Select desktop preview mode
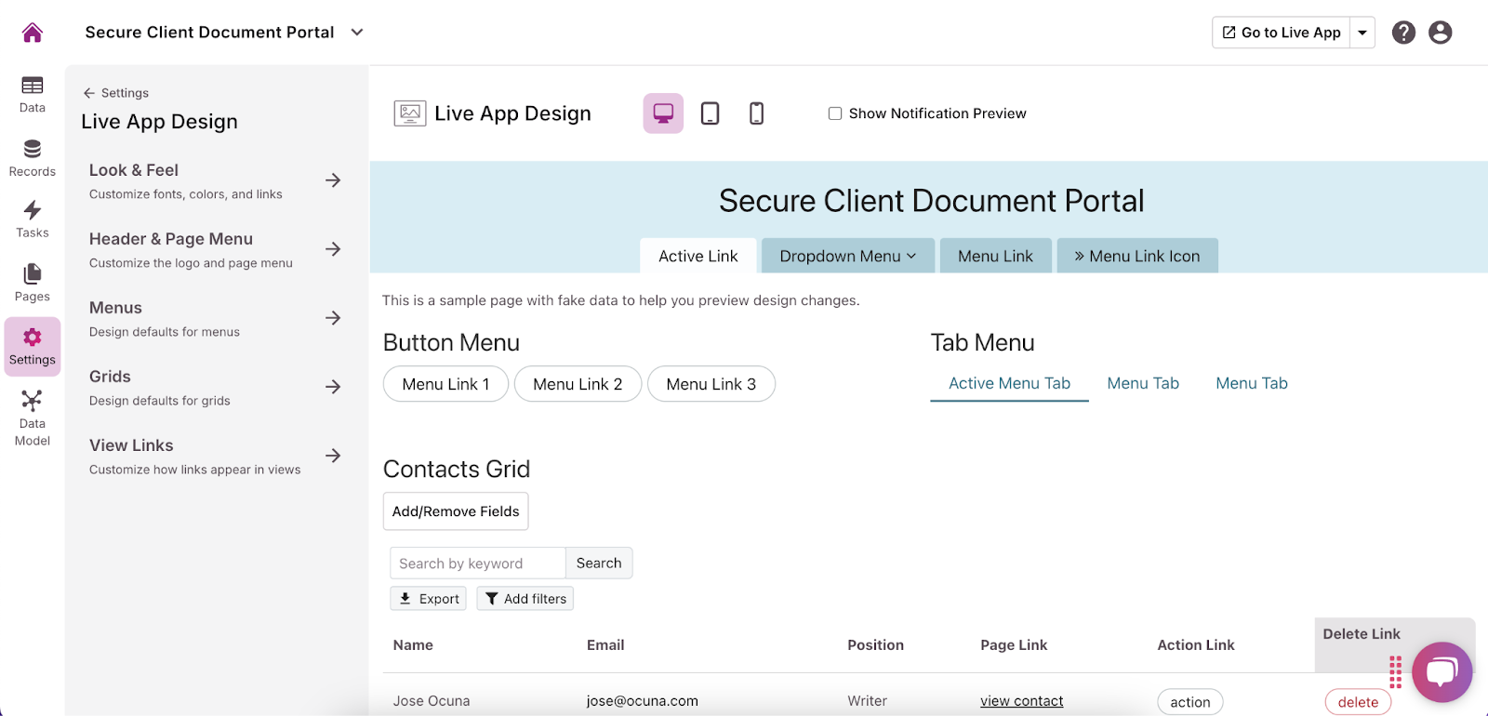This screenshot has width=1488, height=716. tap(663, 113)
